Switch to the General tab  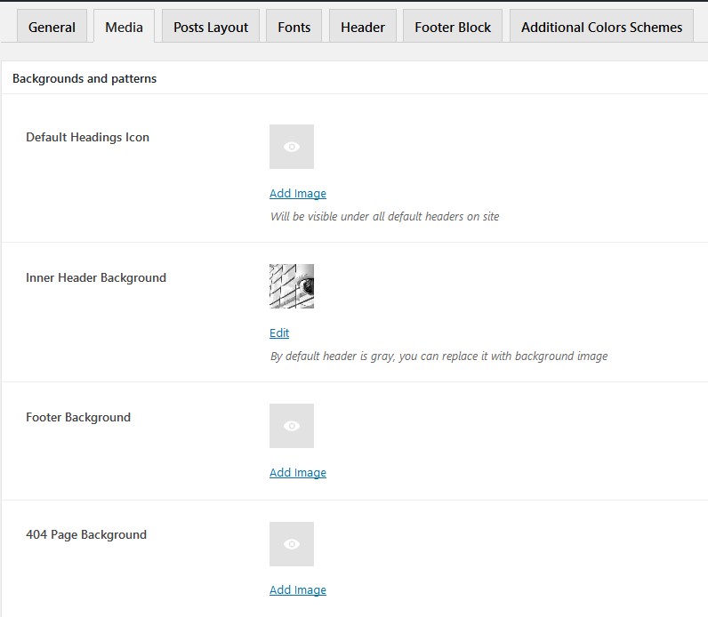click(x=52, y=27)
